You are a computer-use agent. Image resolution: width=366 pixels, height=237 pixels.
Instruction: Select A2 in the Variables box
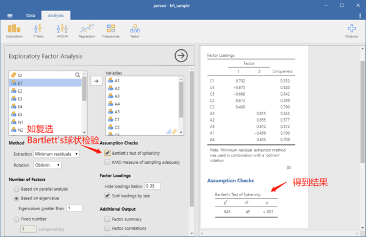[x=142, y=88]
